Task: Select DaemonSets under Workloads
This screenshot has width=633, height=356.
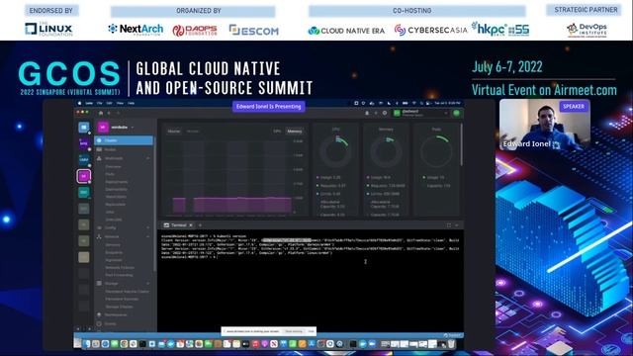Action: pyautogui.click(x=117, y=189)
